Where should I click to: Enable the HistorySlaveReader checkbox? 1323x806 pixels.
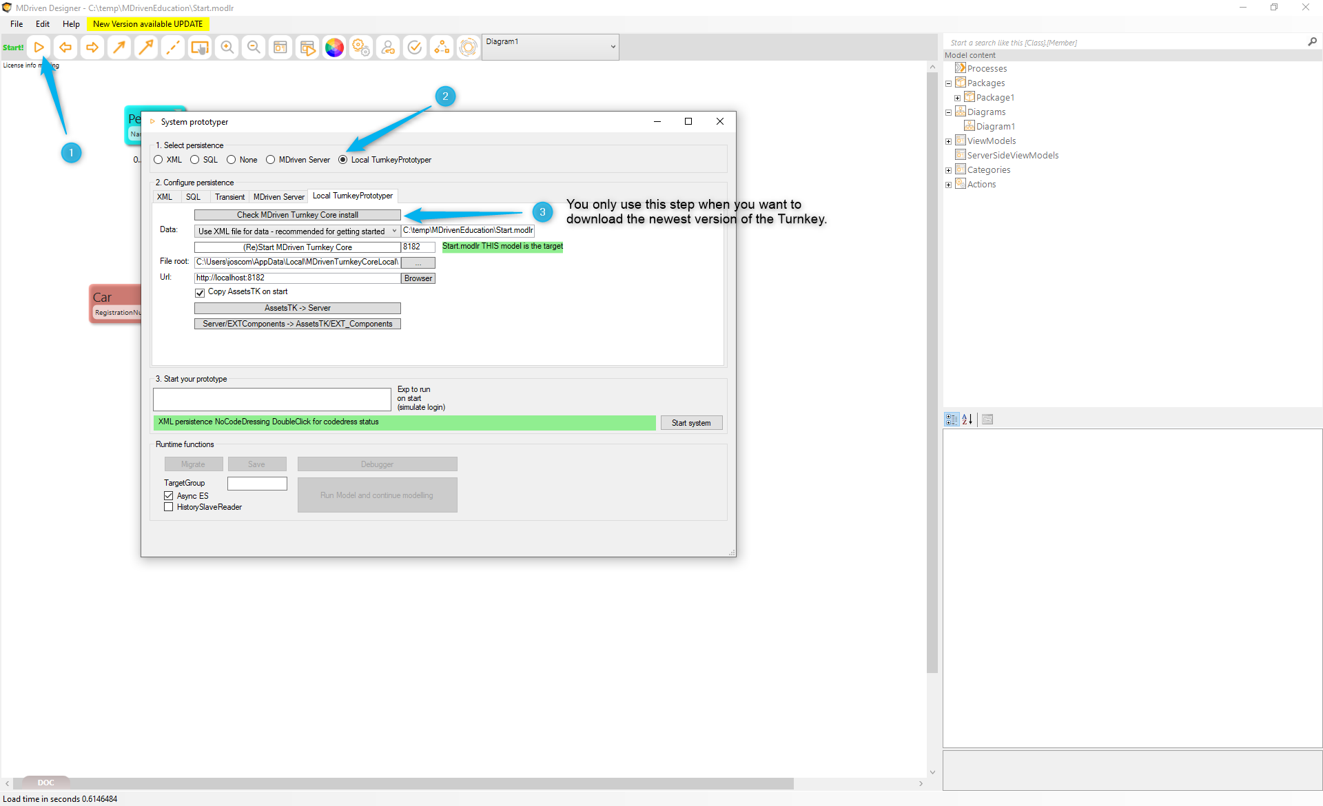169,507
